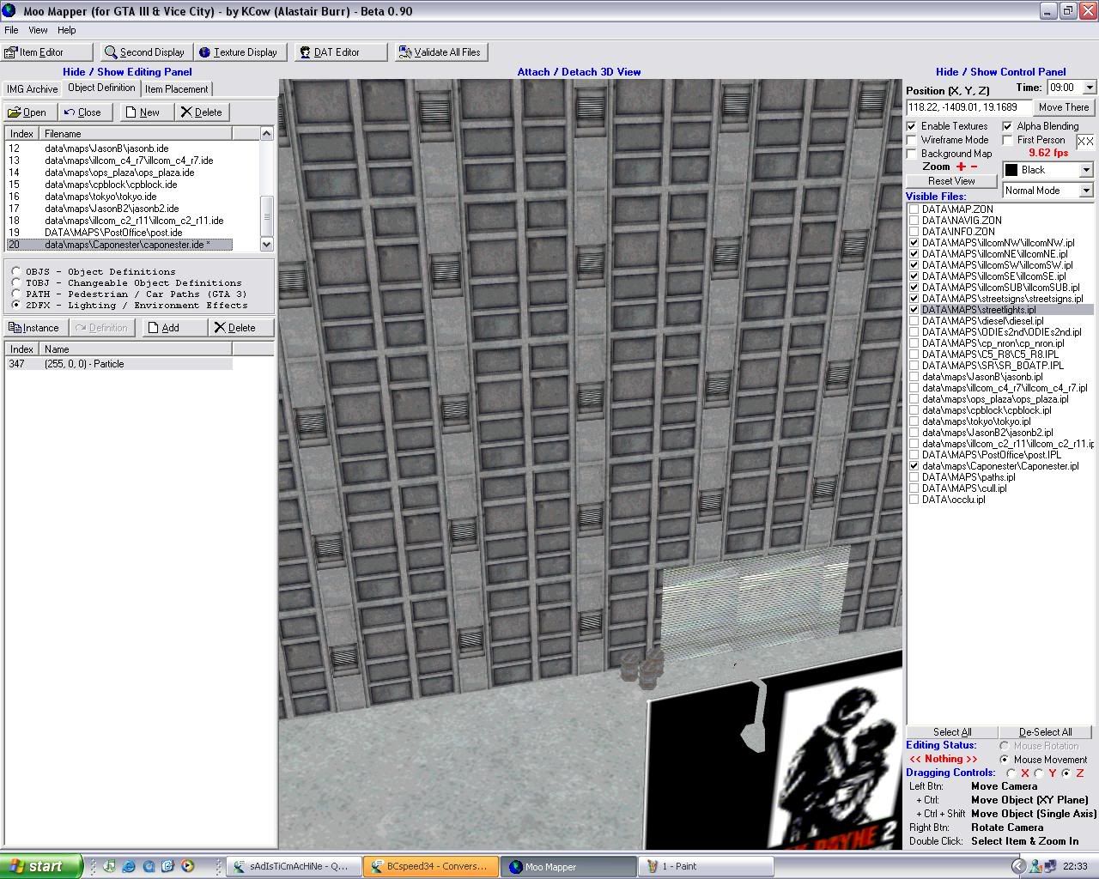Screen dimensions: 1099x879
Task: Click De-Select All visible files
Action: 1046,731
